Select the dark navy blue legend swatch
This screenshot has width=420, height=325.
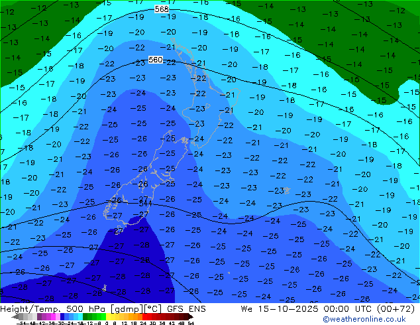[x=62, y=316]
